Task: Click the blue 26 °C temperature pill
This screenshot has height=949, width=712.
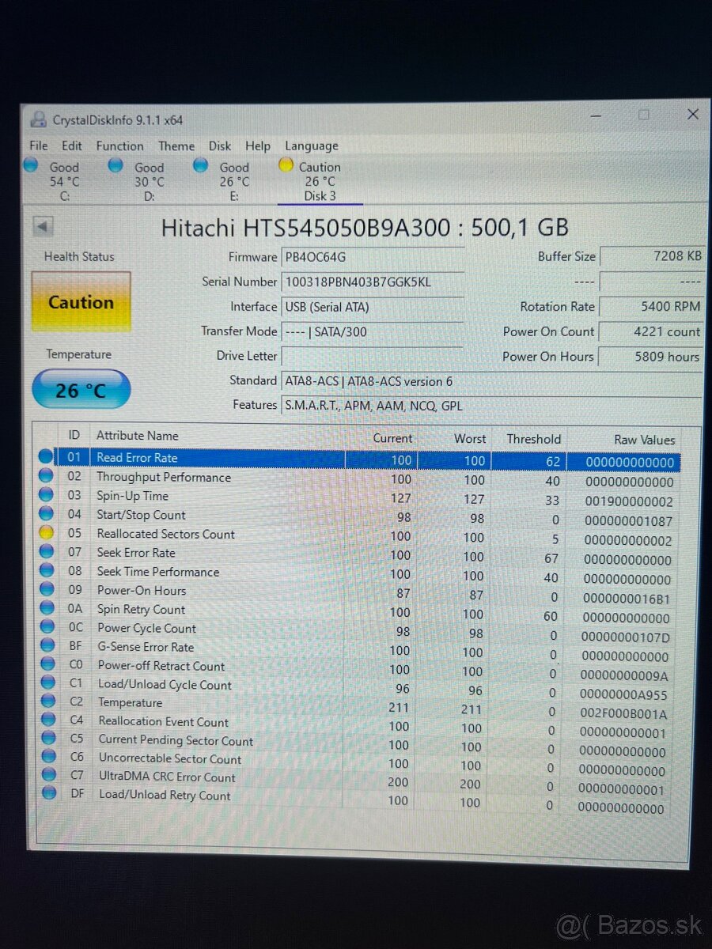Action: pyautogui.click(x=81, y=389)
